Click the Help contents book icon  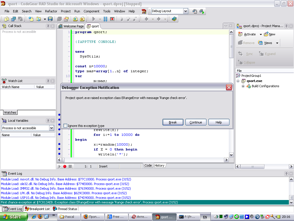tap(174, 19)
